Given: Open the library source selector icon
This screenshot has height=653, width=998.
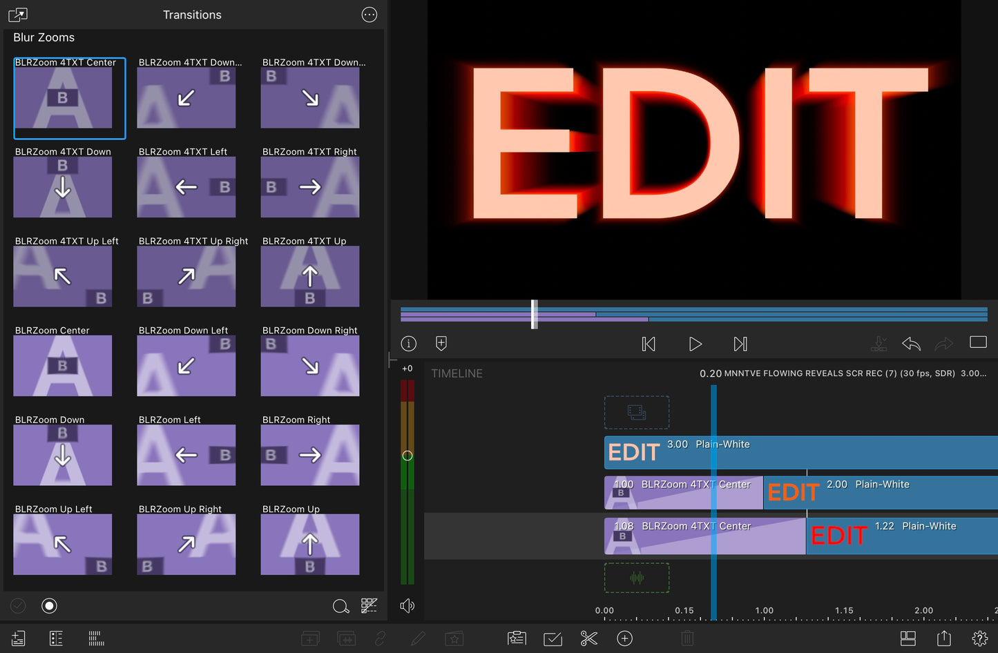Looking at the screenshot, I should pyautogui.click(x=18, y=14).
